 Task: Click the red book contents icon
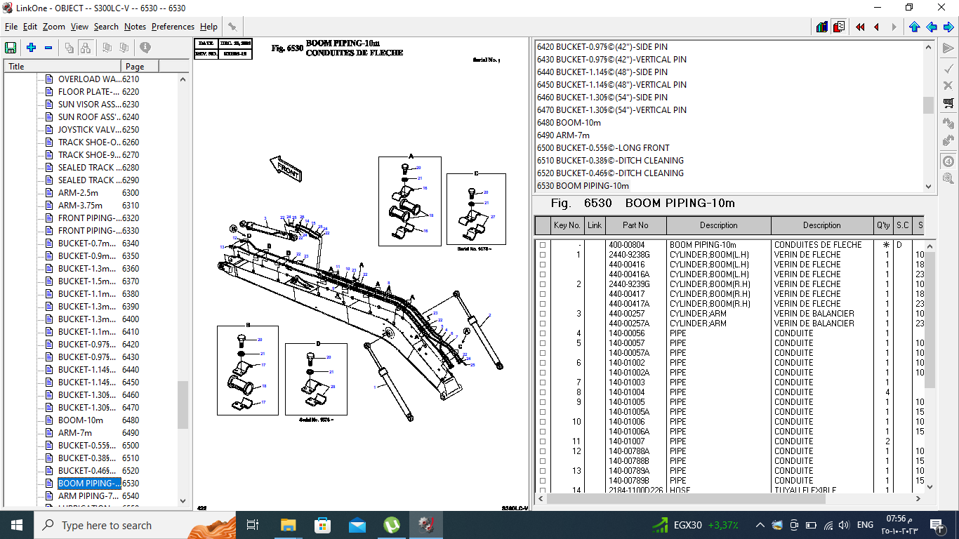839,27
